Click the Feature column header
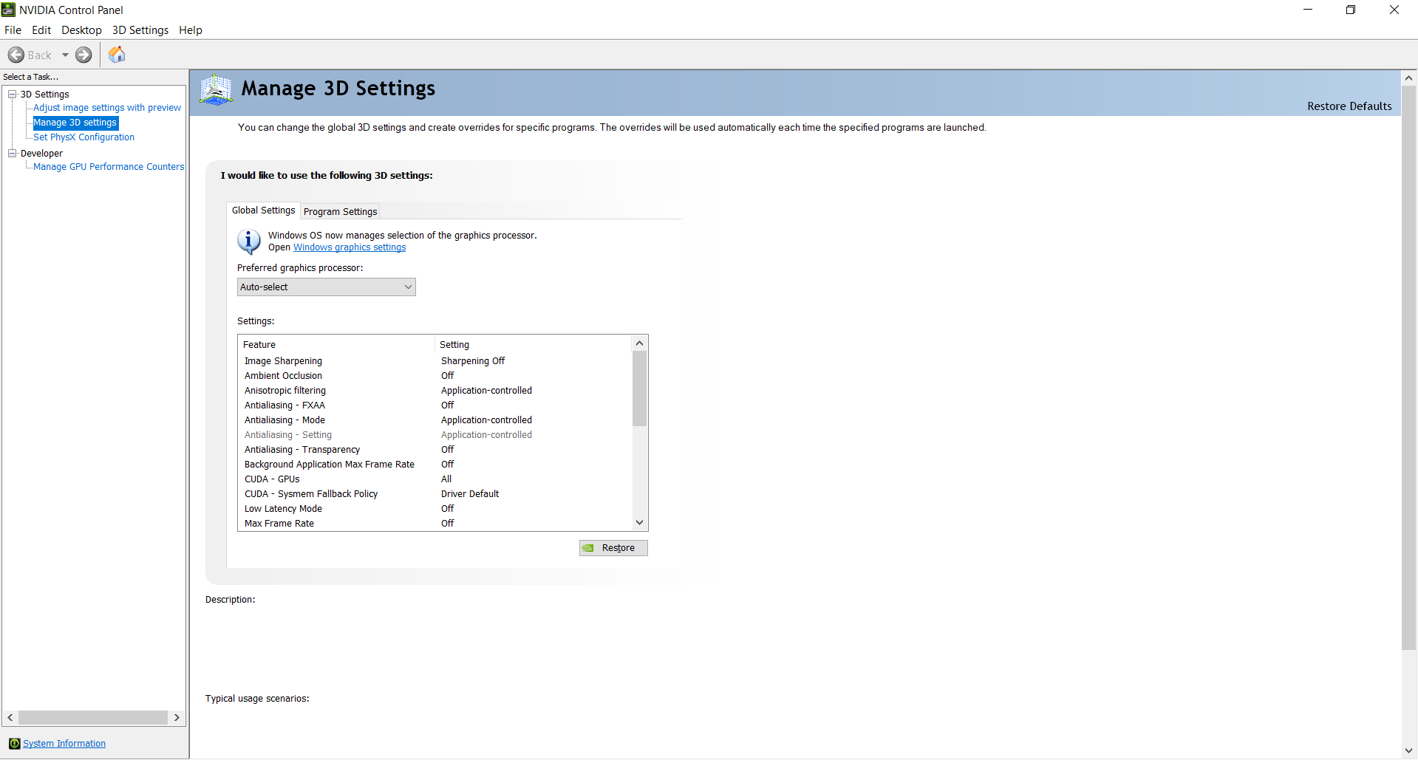 [336, 345]
